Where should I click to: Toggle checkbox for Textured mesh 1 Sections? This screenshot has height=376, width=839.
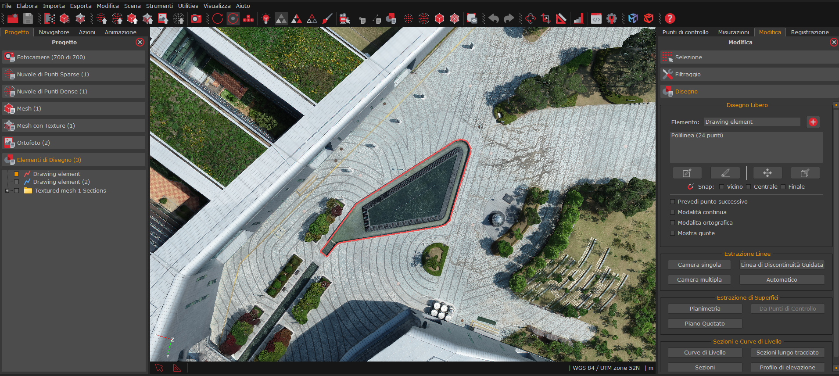[x=16, y=190]
